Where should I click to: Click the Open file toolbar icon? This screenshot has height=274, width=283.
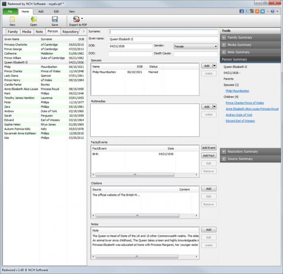tap(34, 19)
